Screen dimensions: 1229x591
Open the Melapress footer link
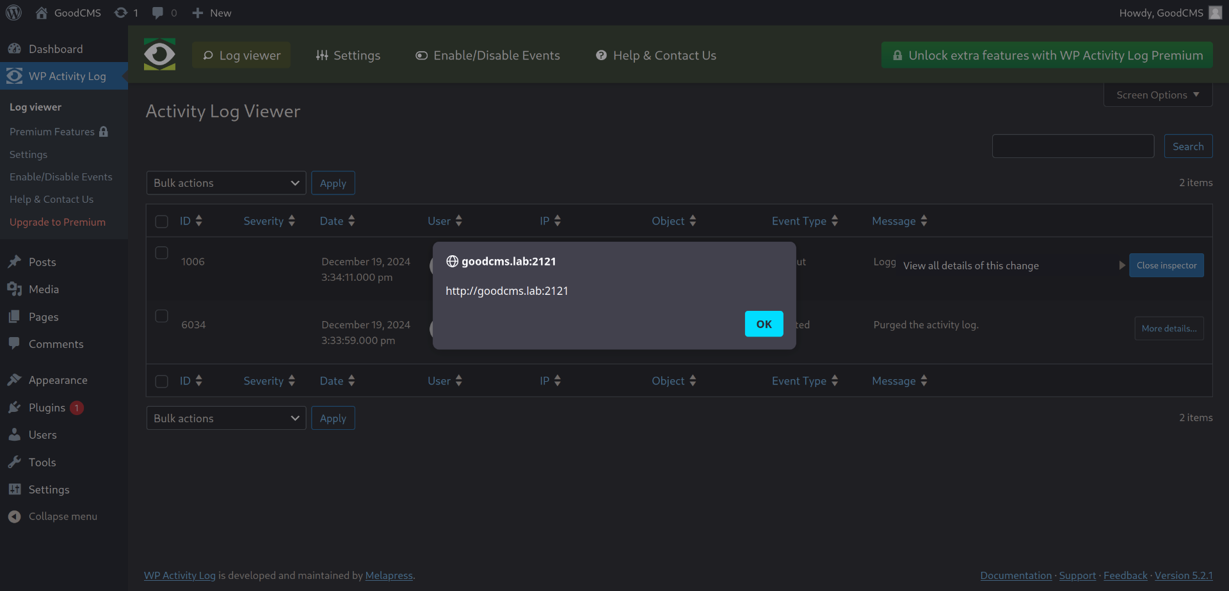[389, 575]
